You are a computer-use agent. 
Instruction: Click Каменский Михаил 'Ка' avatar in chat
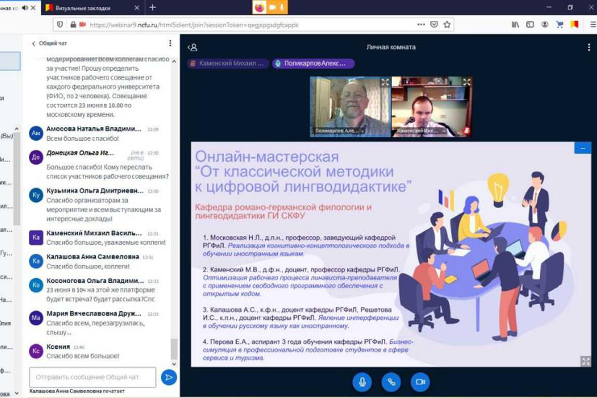pyautogui.click(x=36, y=238)
